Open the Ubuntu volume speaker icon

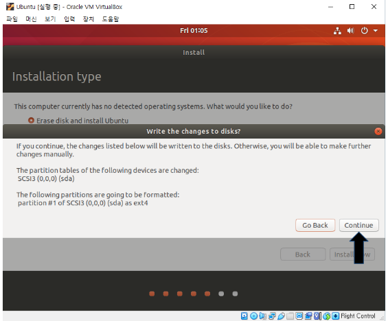(351, 31)
